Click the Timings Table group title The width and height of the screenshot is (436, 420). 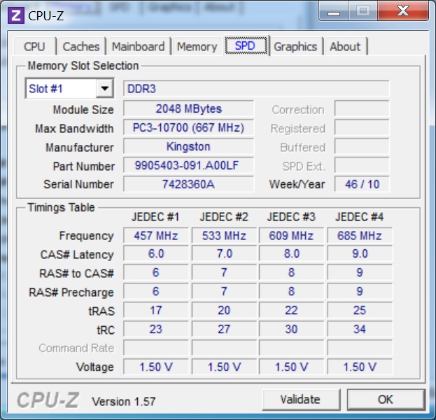point(61,207)
